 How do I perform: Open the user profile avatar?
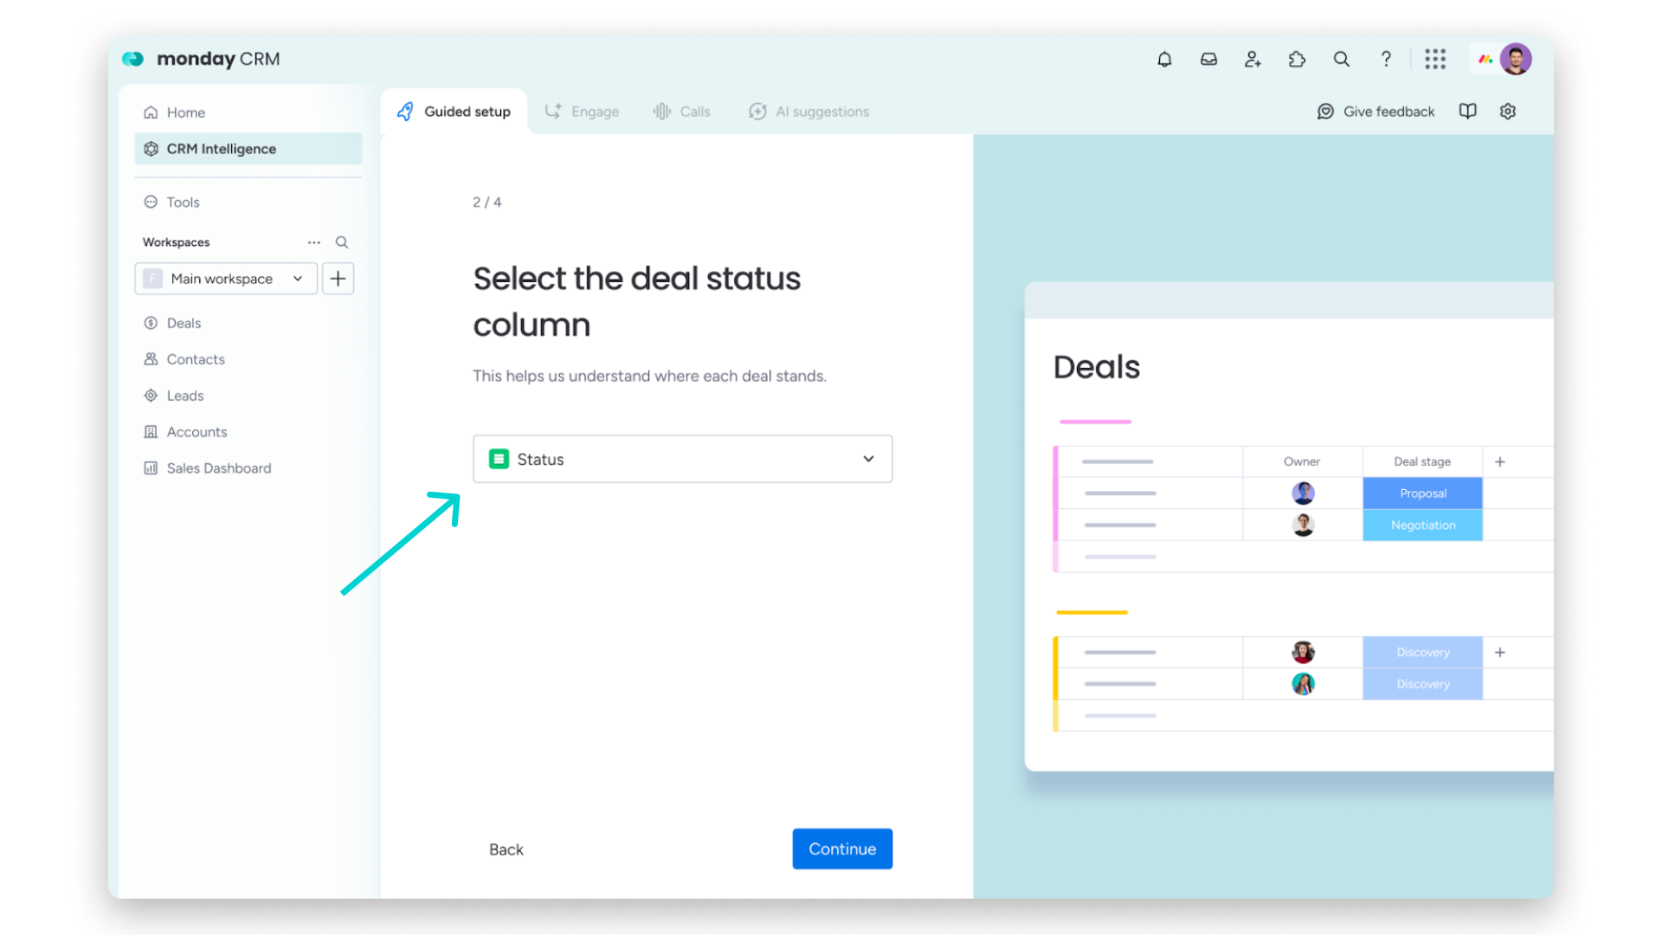tap(1516, 59)
